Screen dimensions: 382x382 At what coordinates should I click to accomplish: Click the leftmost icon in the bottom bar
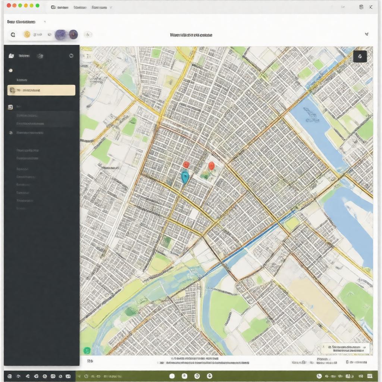(x=10, y=376)
